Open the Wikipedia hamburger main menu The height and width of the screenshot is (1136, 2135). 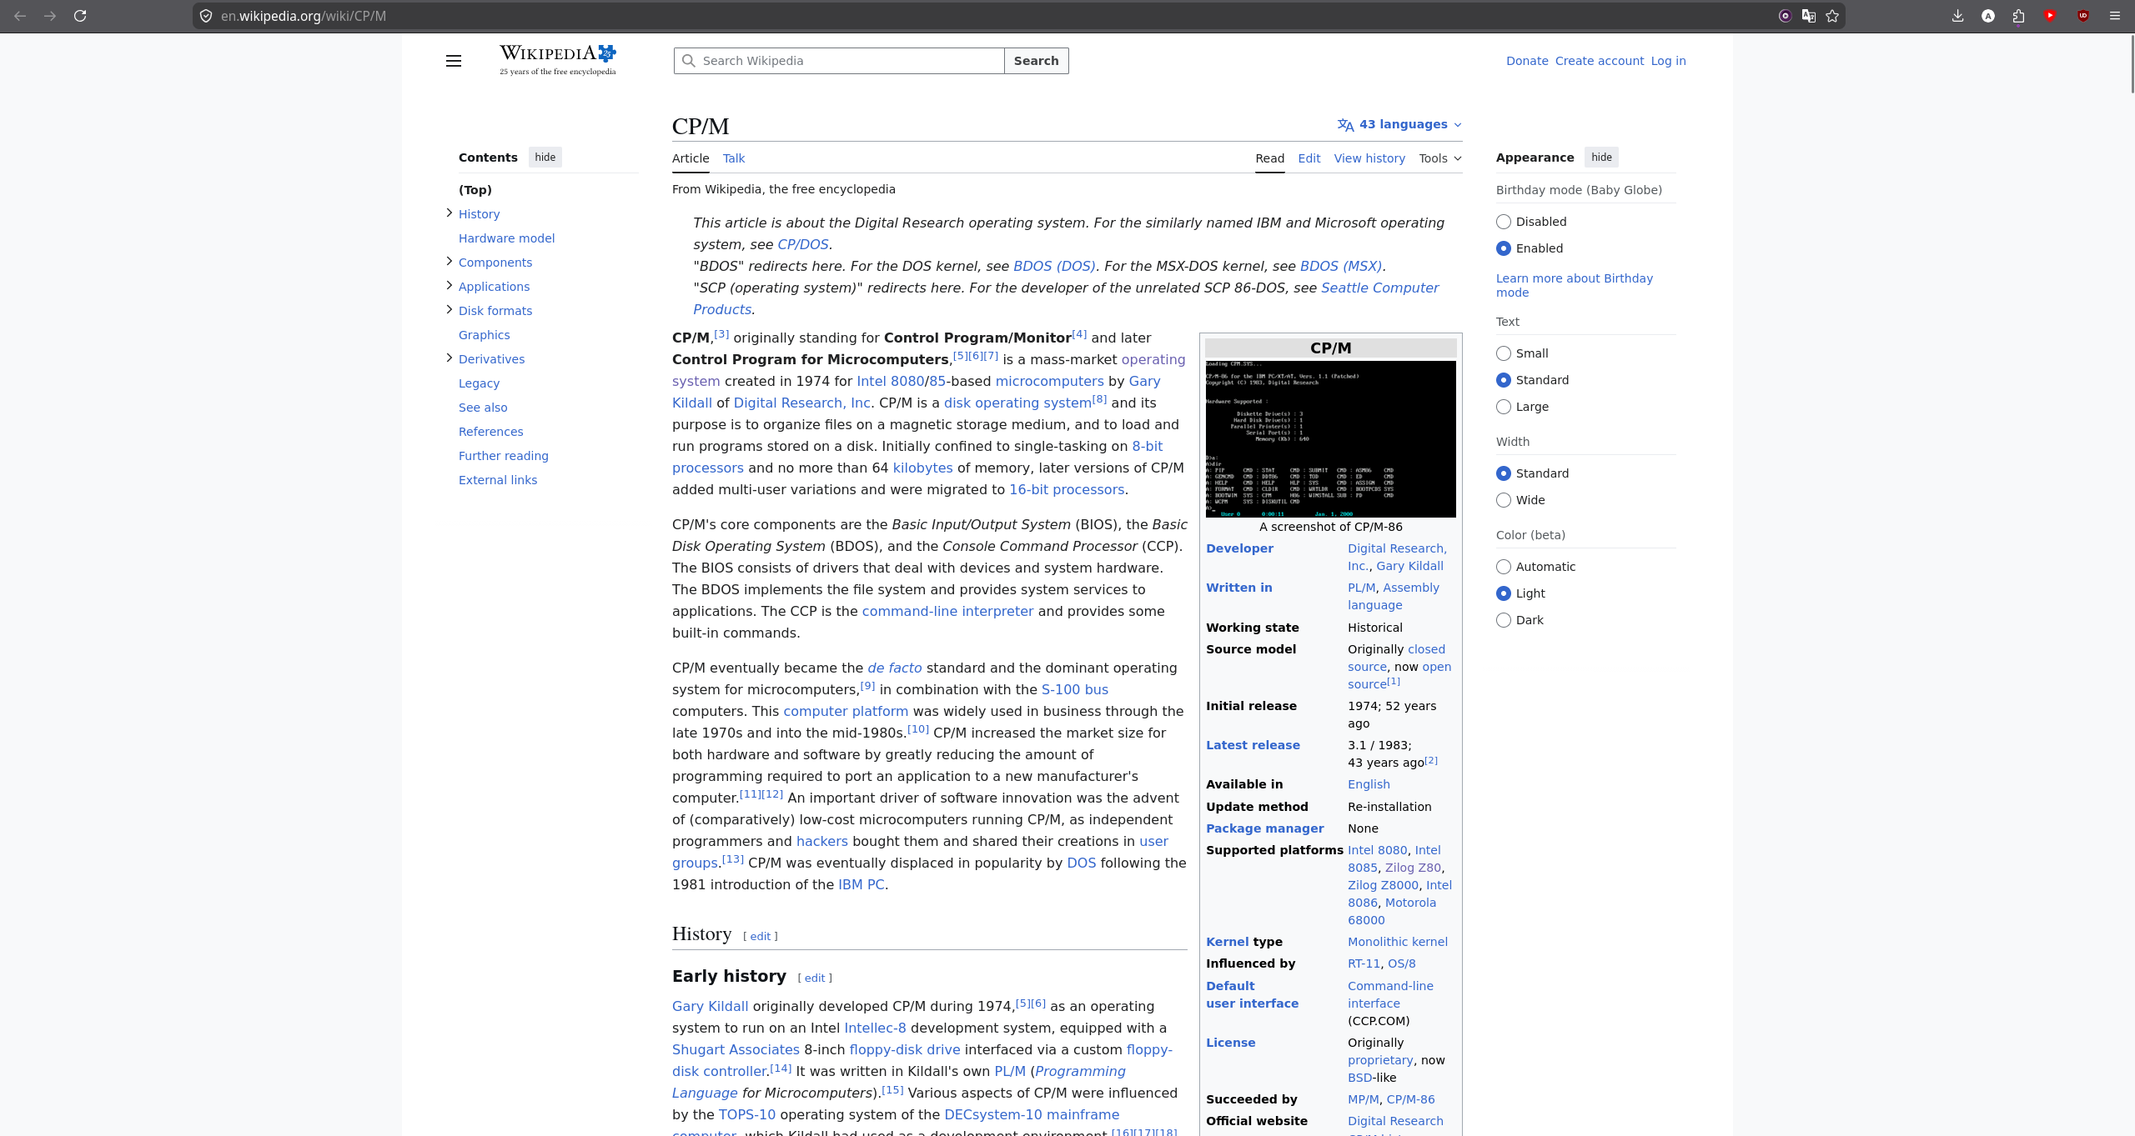[453, 61]
